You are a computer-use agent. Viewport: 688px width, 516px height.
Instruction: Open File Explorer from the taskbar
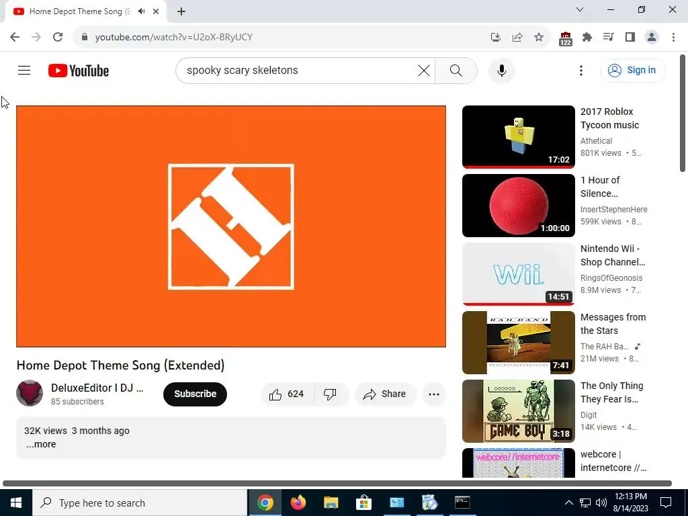pos(331,503)
